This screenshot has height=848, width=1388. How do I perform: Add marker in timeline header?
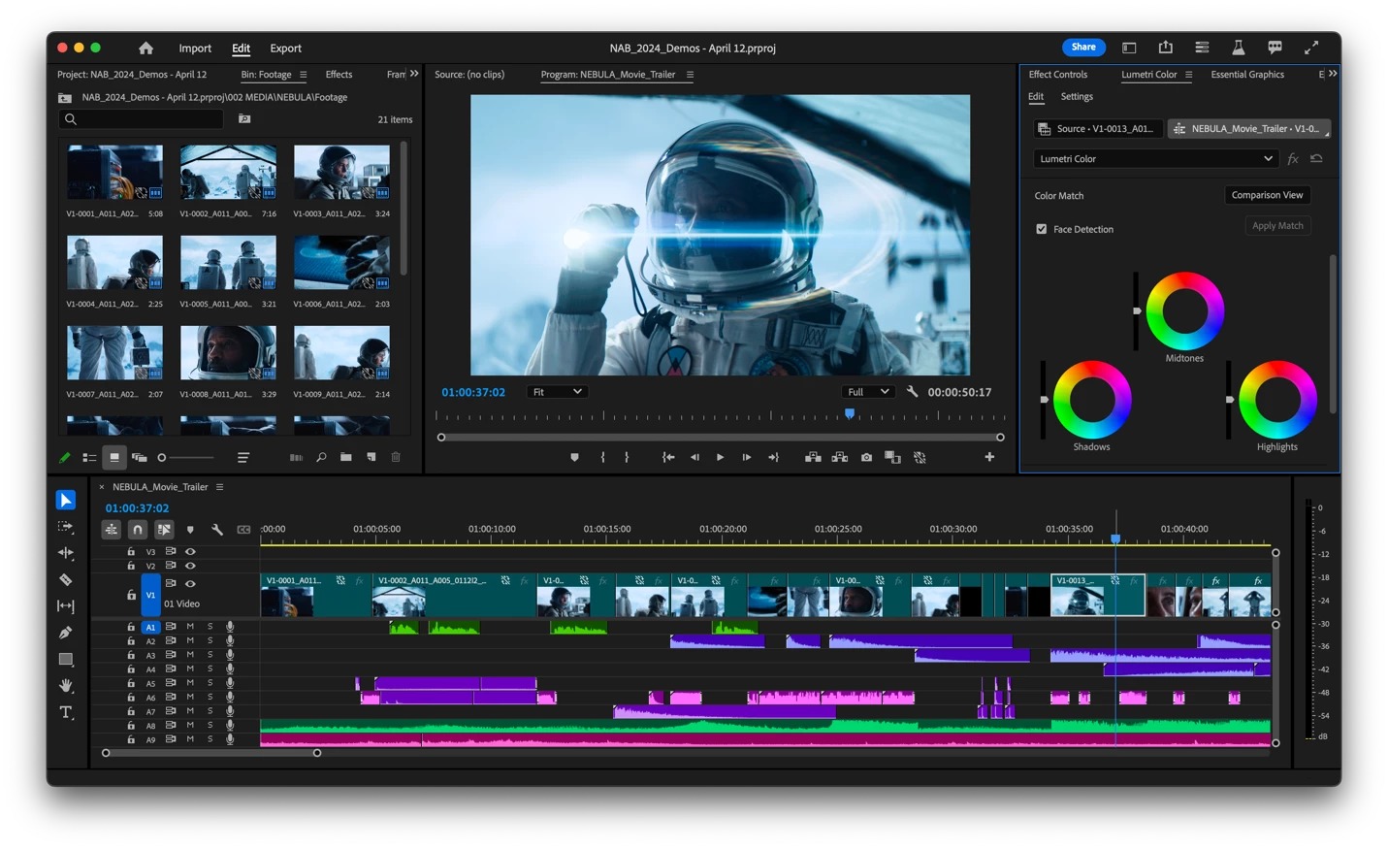click(190, 529)
